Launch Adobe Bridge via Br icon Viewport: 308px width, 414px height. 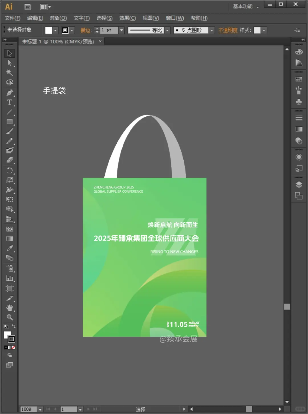coord(28,7)
